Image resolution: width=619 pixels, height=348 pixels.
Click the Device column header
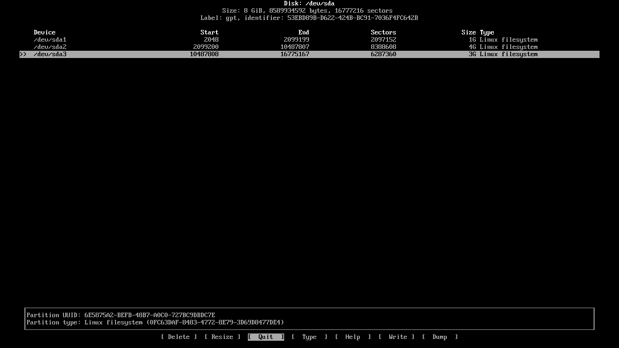tap(44, 32)
